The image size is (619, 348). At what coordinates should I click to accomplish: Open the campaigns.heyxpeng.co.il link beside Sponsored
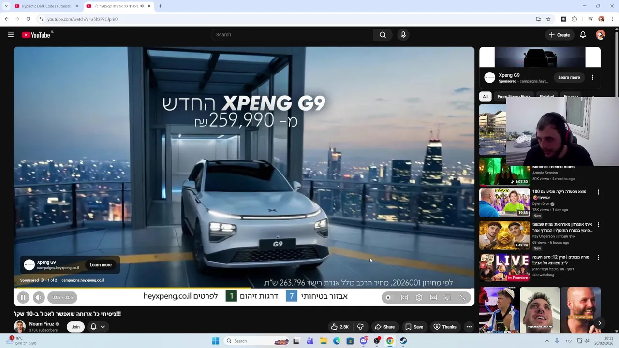click(x=83, y=280)
